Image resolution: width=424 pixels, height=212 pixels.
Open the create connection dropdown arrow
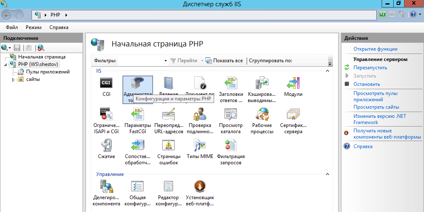(10, 48)
